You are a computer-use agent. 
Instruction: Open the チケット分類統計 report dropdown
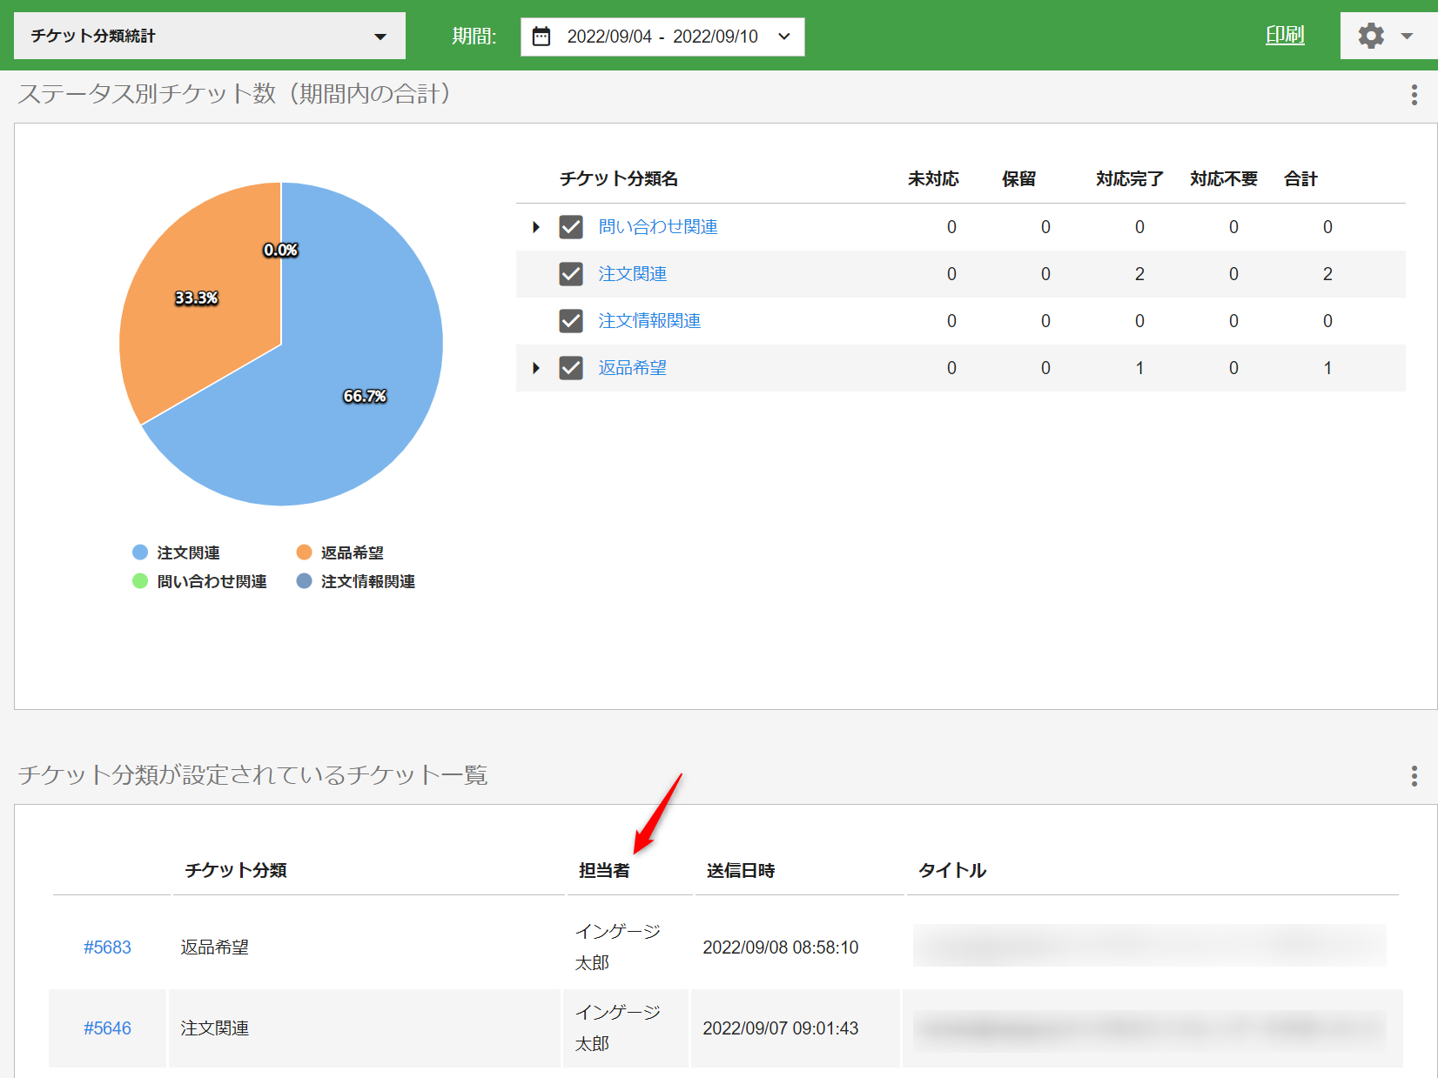pyautogui.click(x=209, y=36)
